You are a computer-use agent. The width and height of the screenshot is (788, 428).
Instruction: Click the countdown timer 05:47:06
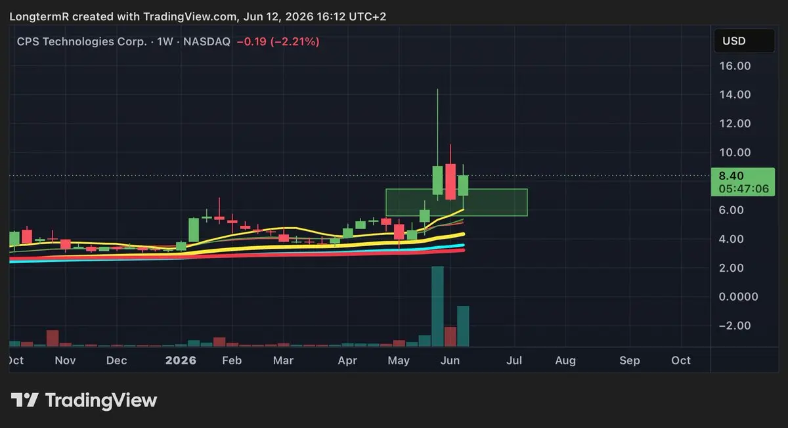[x=744, y=188]
